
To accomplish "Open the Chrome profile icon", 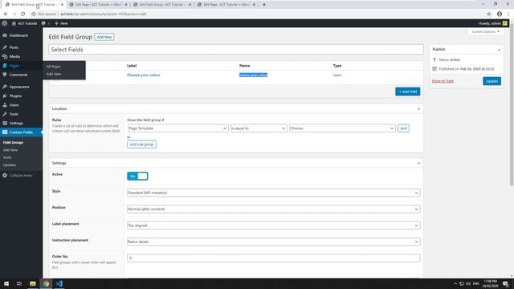I will (x=500, y=14).
